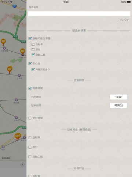
Task: Tap the 営業時間 section heading
Action: tap(79, 80)
